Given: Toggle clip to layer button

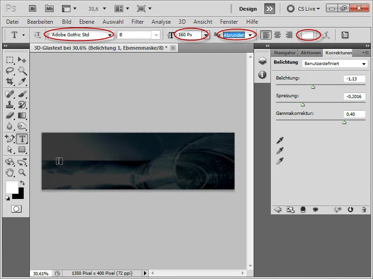Looking at the screenshot, I should (x=303, y=210).
